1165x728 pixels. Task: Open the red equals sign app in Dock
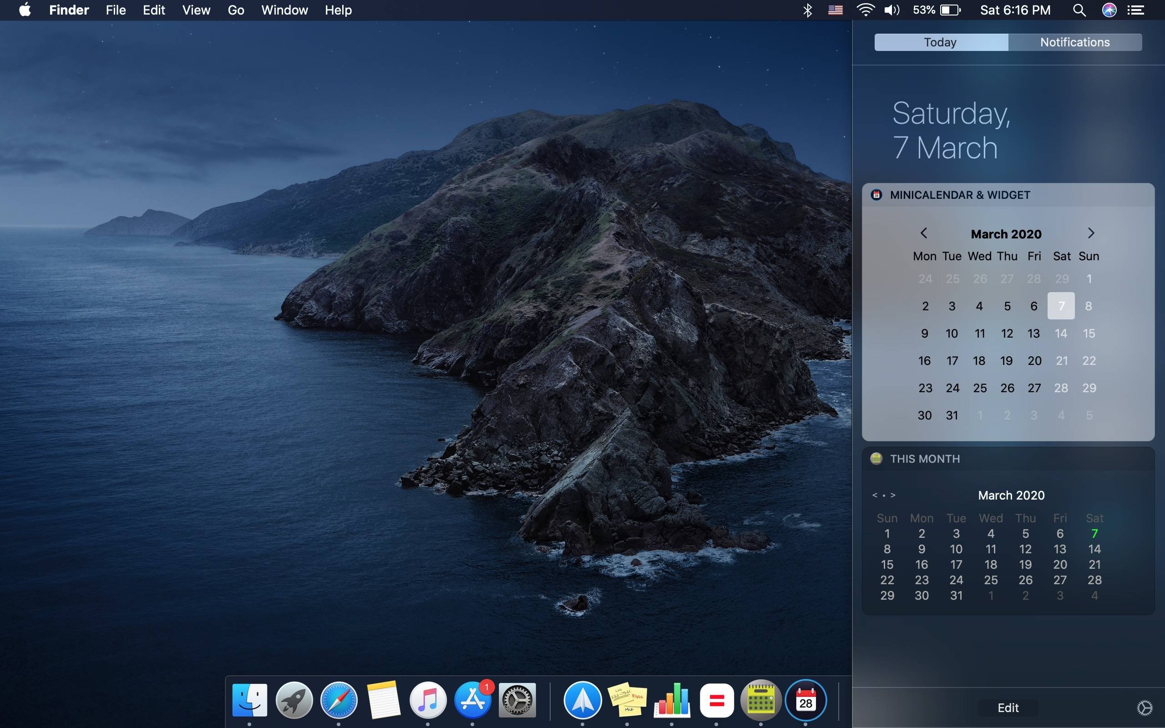point(716,700)
